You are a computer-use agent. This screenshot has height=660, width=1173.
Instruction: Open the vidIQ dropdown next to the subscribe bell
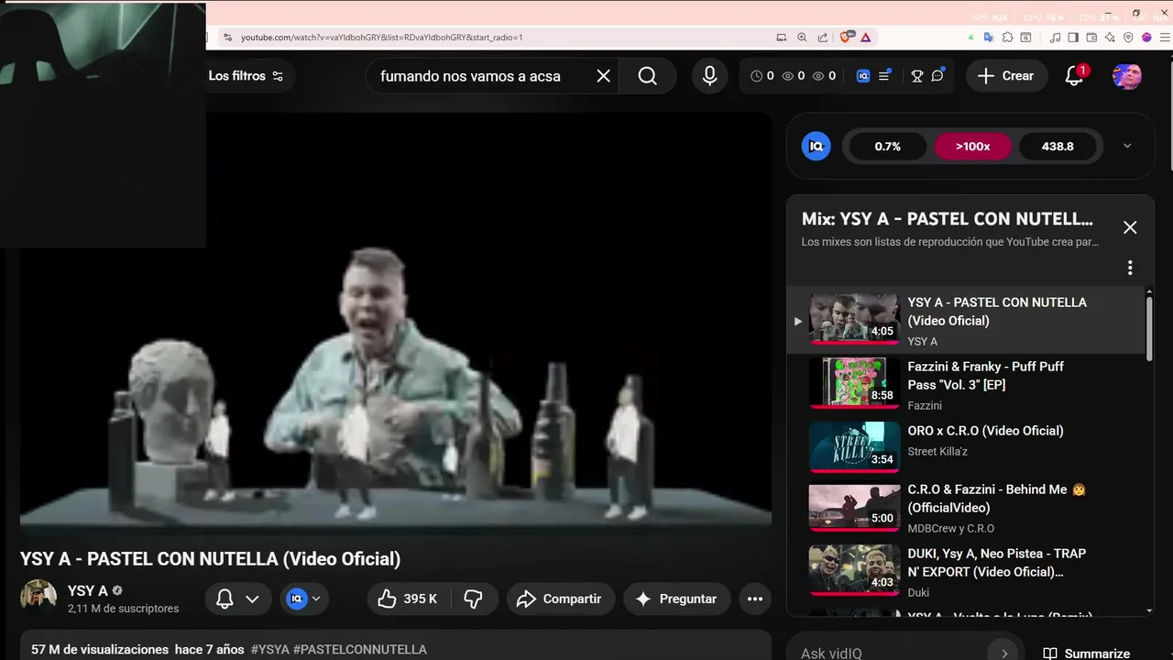click(305, 599)
